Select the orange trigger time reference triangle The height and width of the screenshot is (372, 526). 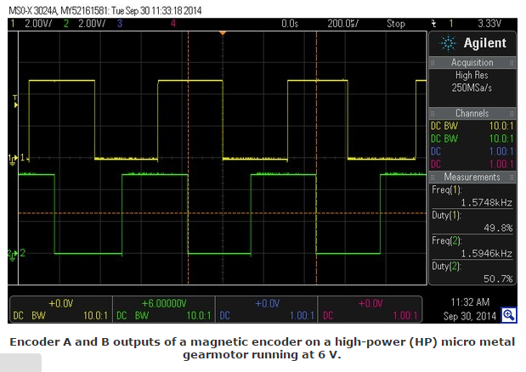click(x=223, y=33)
